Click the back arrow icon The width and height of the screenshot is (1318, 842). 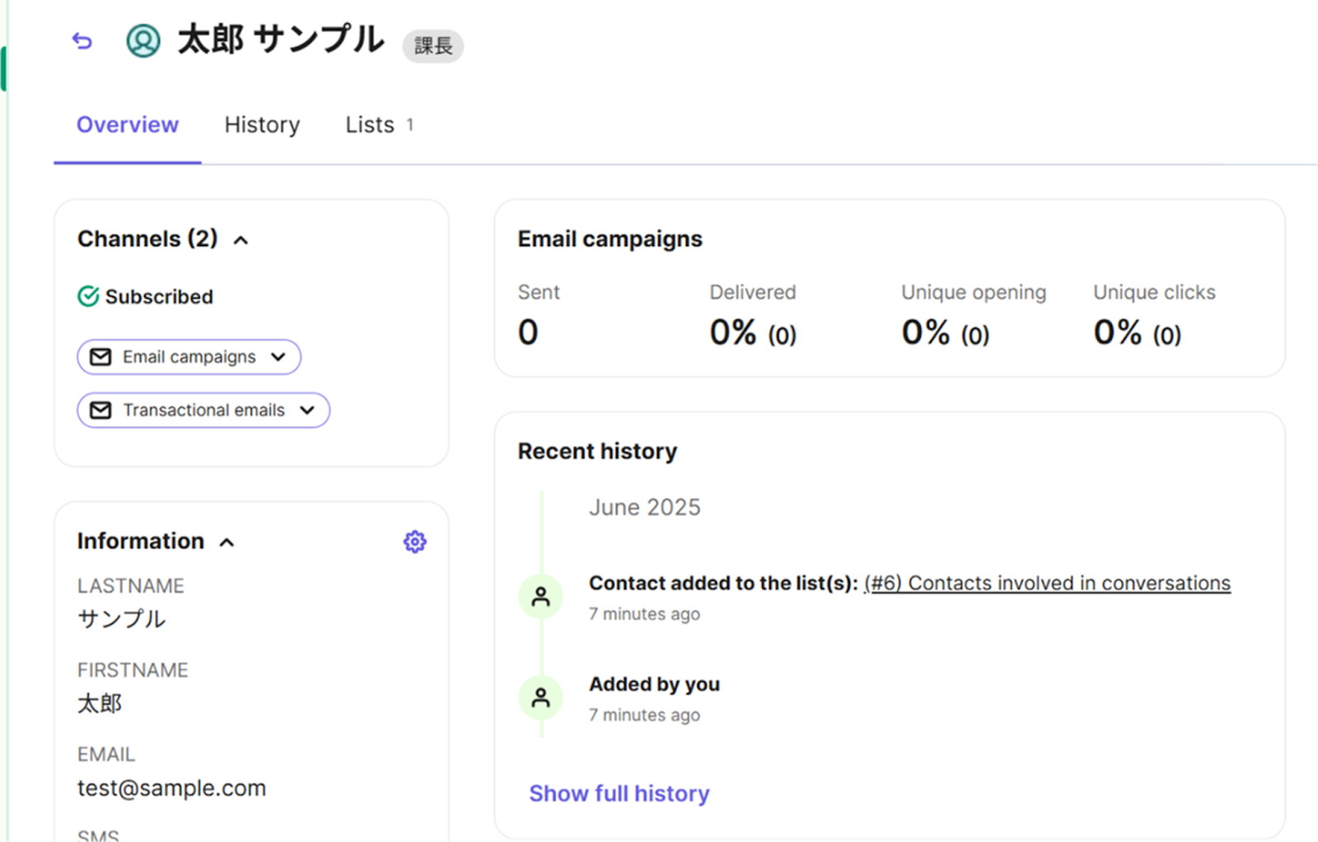coord(82,40)
